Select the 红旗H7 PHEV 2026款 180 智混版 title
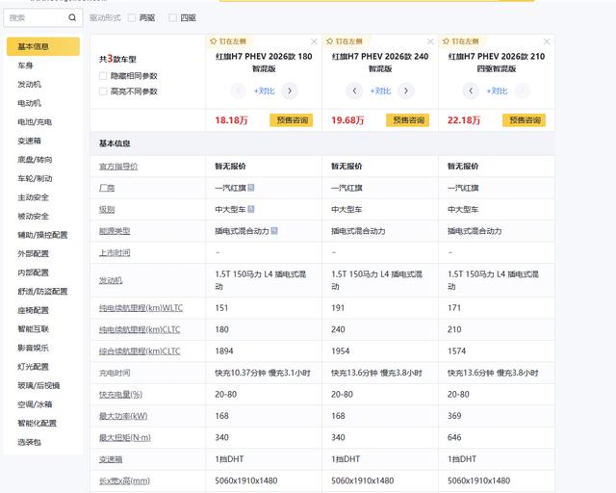Viewport: 616px width, 493px height. [264, 63]
